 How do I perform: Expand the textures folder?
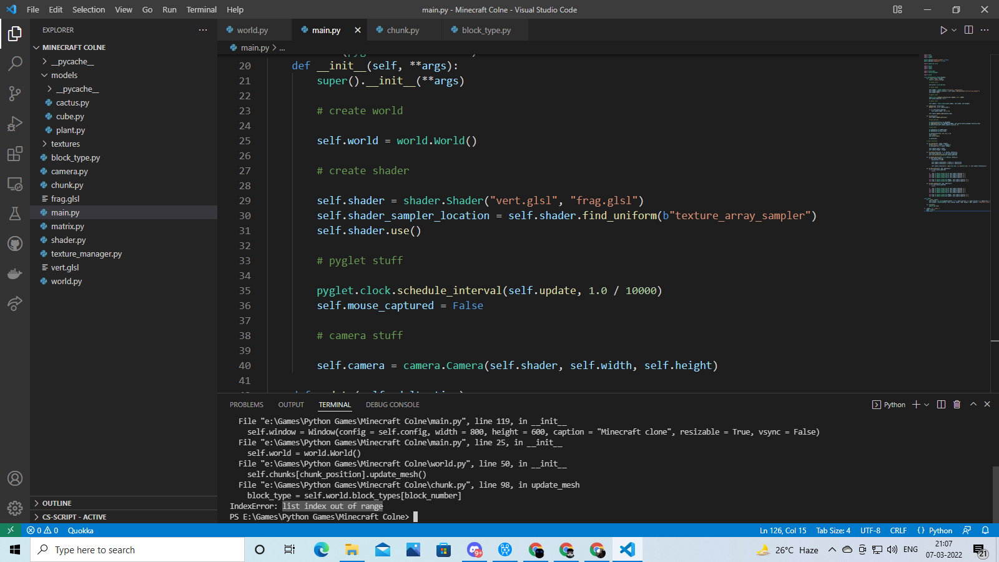[124, 144]
